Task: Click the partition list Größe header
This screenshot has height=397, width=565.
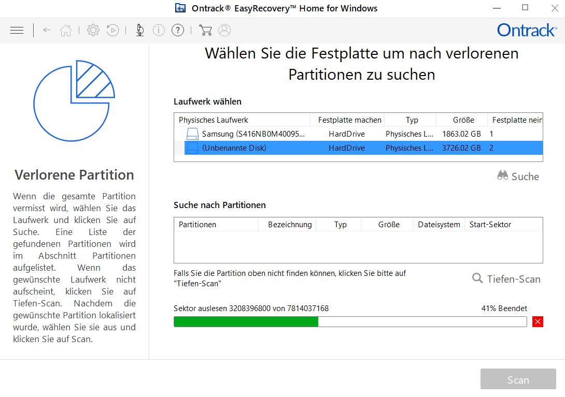Action: pos(387,224)
